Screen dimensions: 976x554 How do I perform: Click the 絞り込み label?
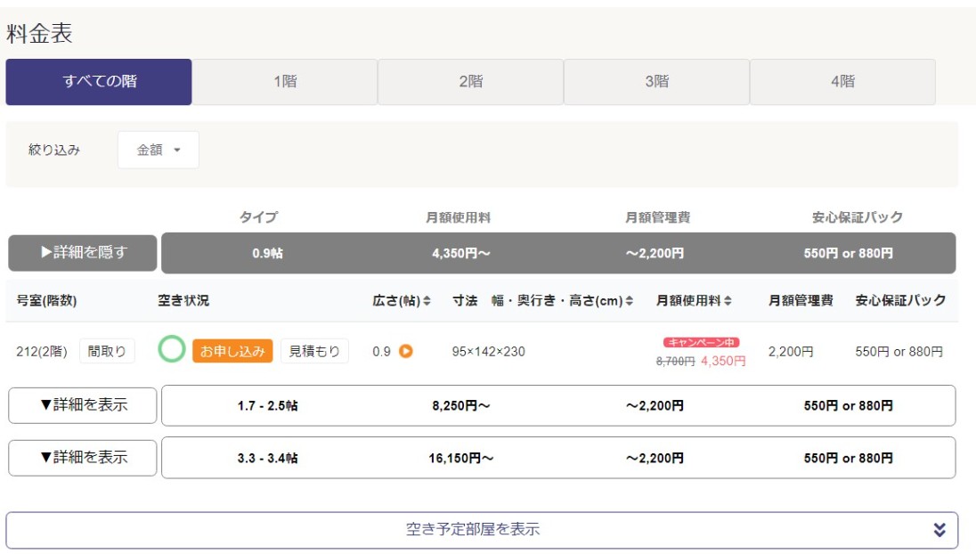54,150
